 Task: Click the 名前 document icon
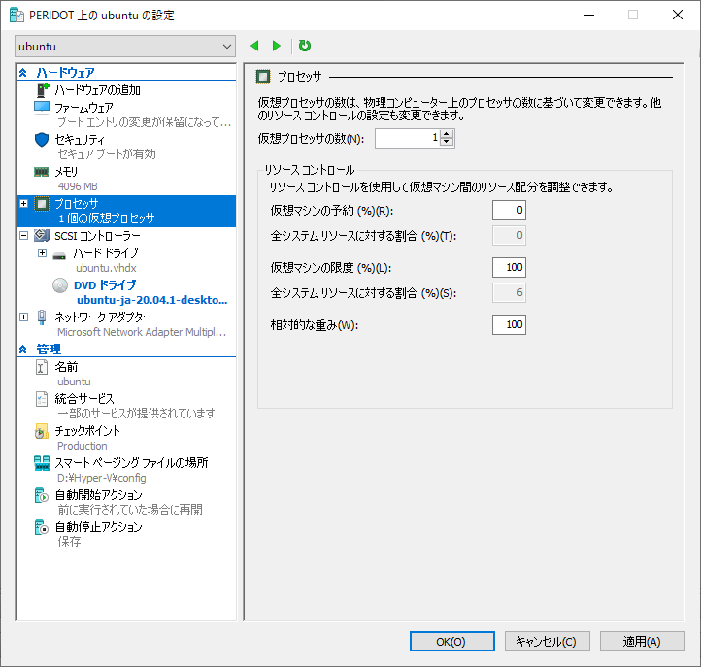[42, 367]
